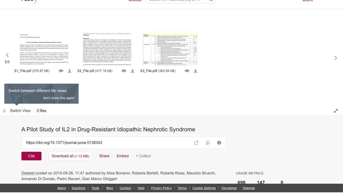Download S1_File.pdf via arrow icon
This screenshot has width=343, height=193.
[69, 71]
